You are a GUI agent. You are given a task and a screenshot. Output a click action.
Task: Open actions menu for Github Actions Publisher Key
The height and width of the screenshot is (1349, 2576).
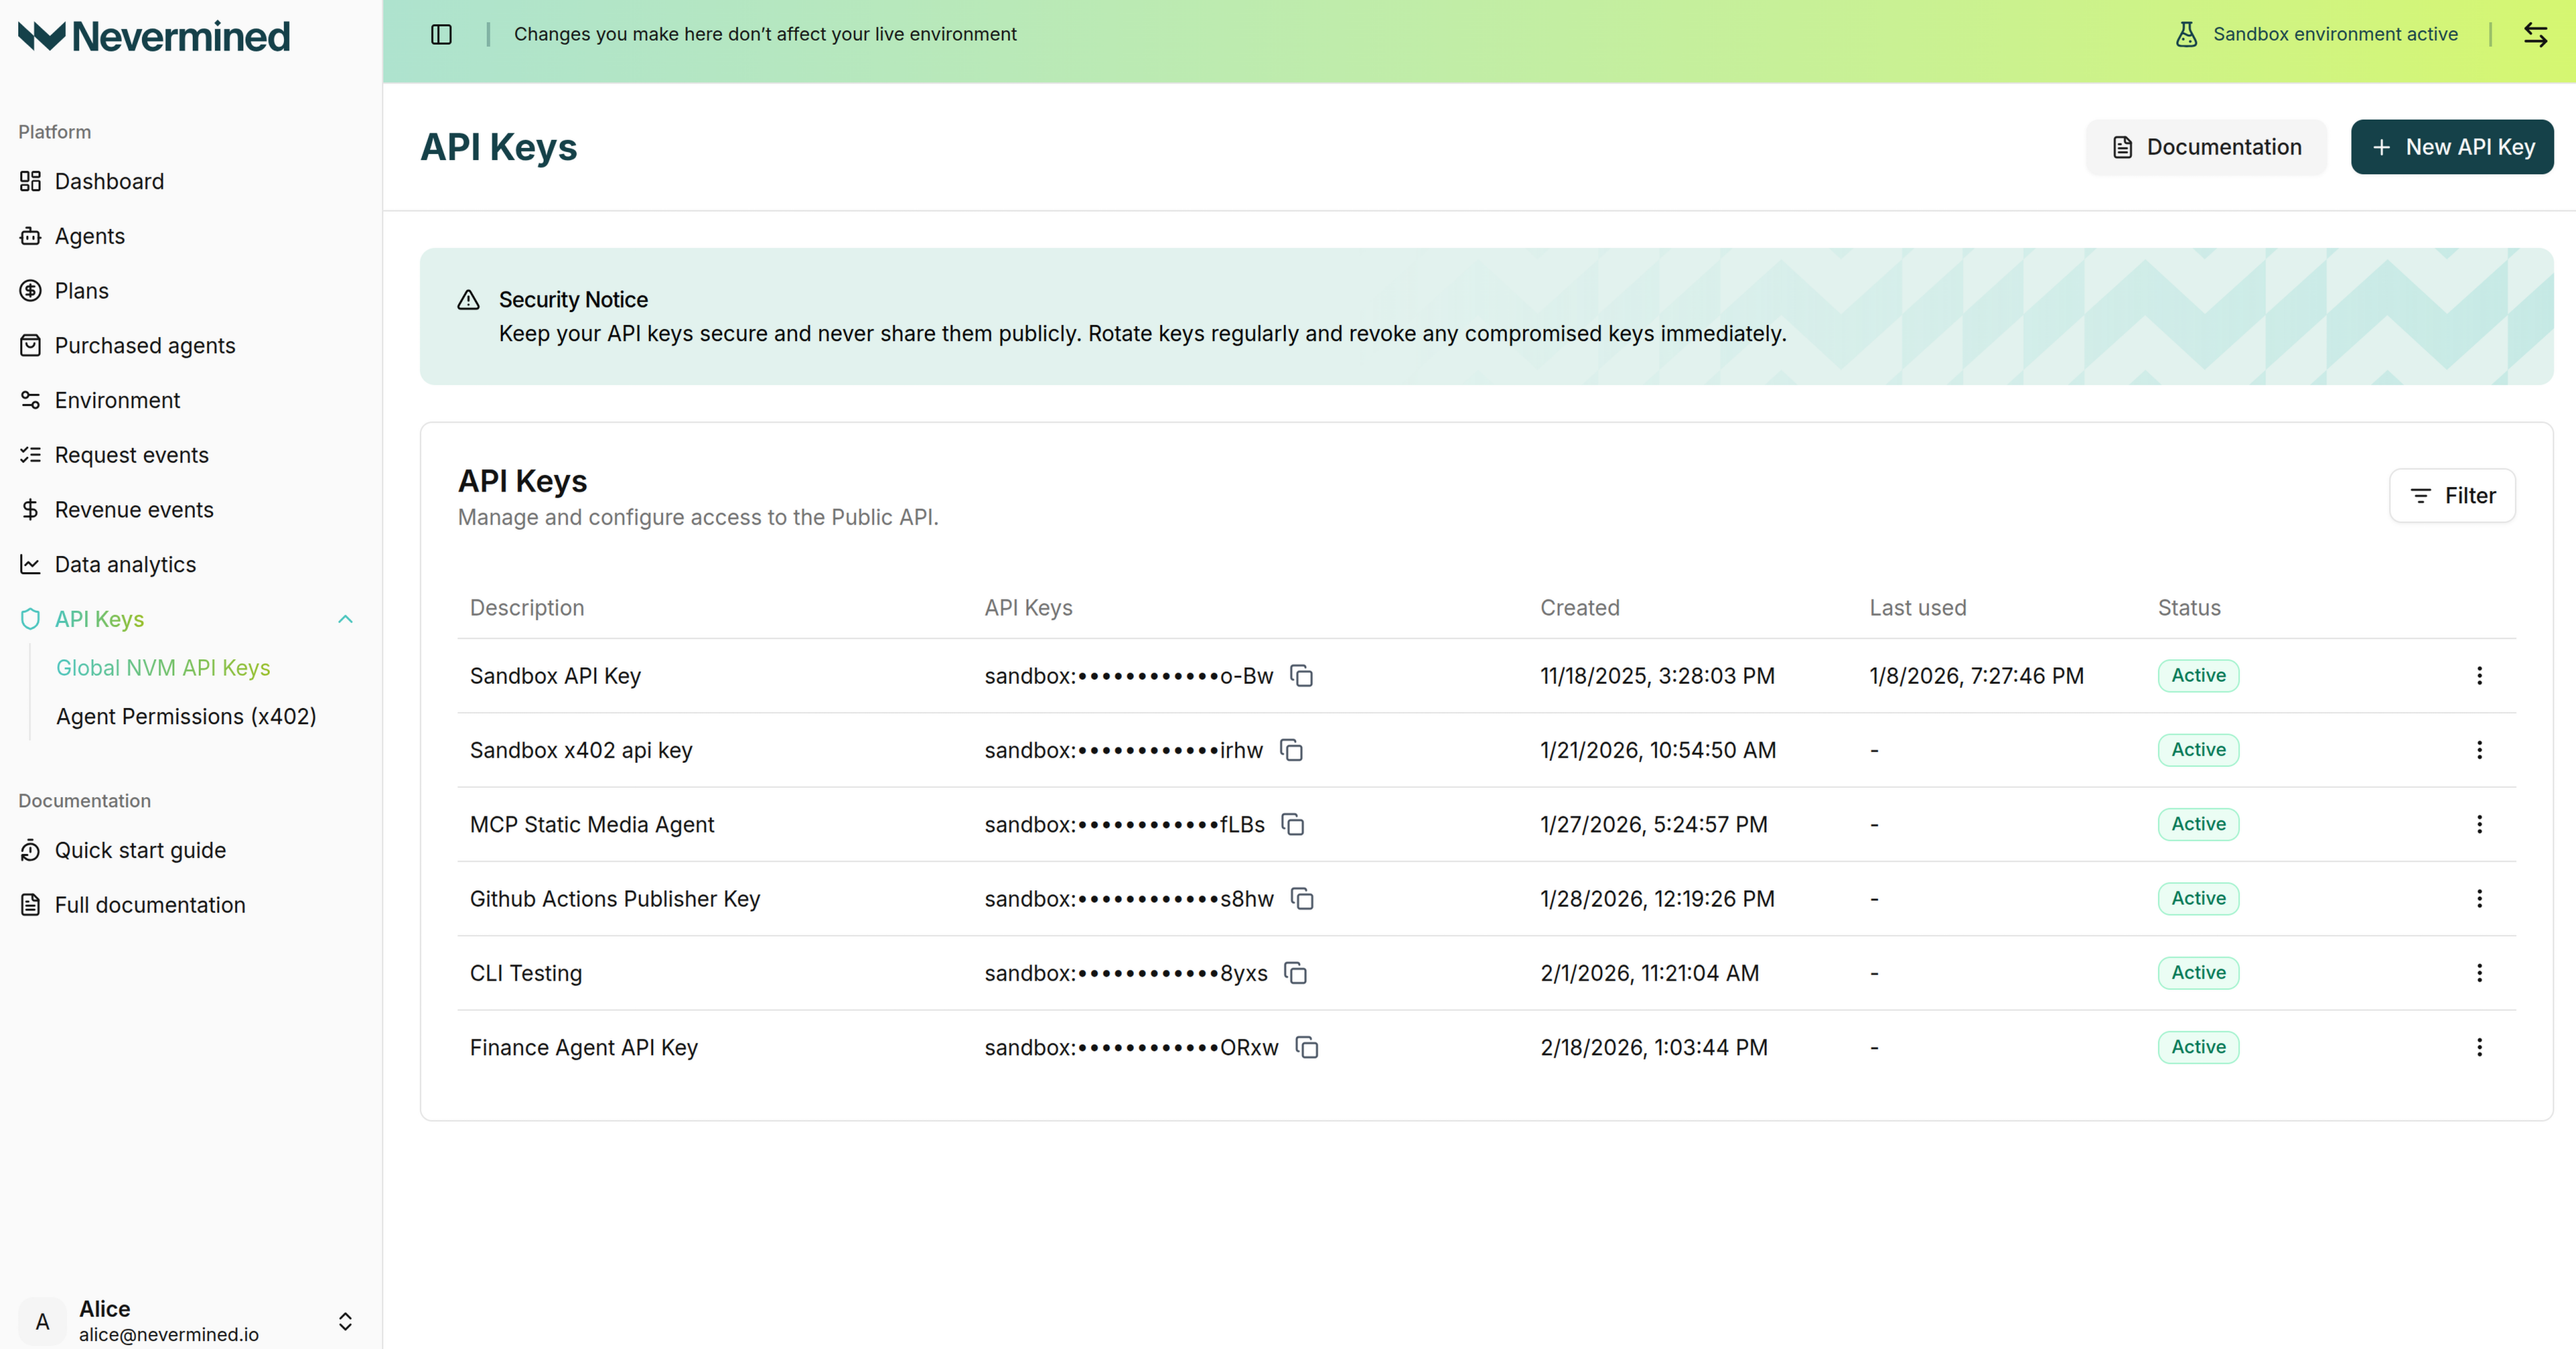click(2480, 898)
